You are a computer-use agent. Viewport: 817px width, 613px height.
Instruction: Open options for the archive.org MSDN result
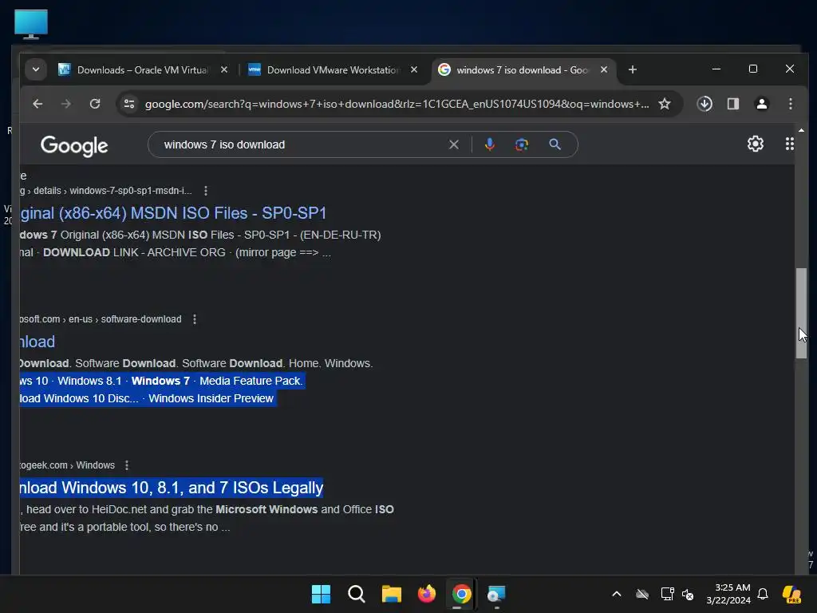tap(206, 191)
